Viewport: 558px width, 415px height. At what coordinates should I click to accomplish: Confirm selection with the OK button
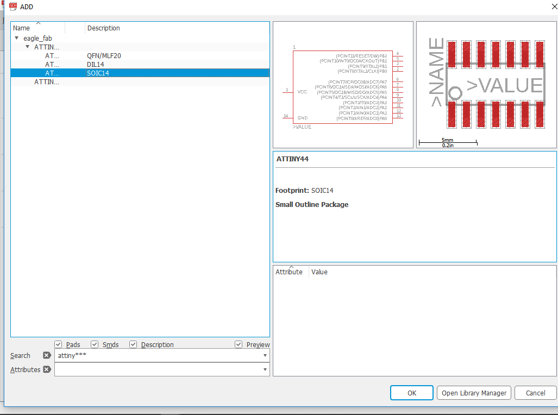(x=412, y=393)
